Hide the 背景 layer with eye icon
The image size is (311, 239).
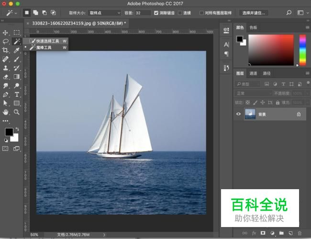(x=239, y=114)
